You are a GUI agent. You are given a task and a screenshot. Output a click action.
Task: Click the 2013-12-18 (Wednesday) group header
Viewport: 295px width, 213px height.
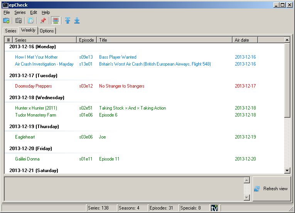point(37,98)
